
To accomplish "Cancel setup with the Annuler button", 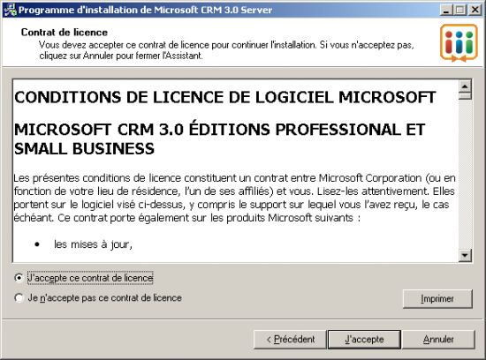I will click(438, 339).
